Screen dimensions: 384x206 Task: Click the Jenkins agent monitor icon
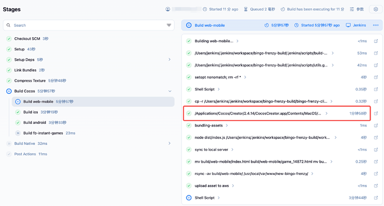click(x=348, y=25)
